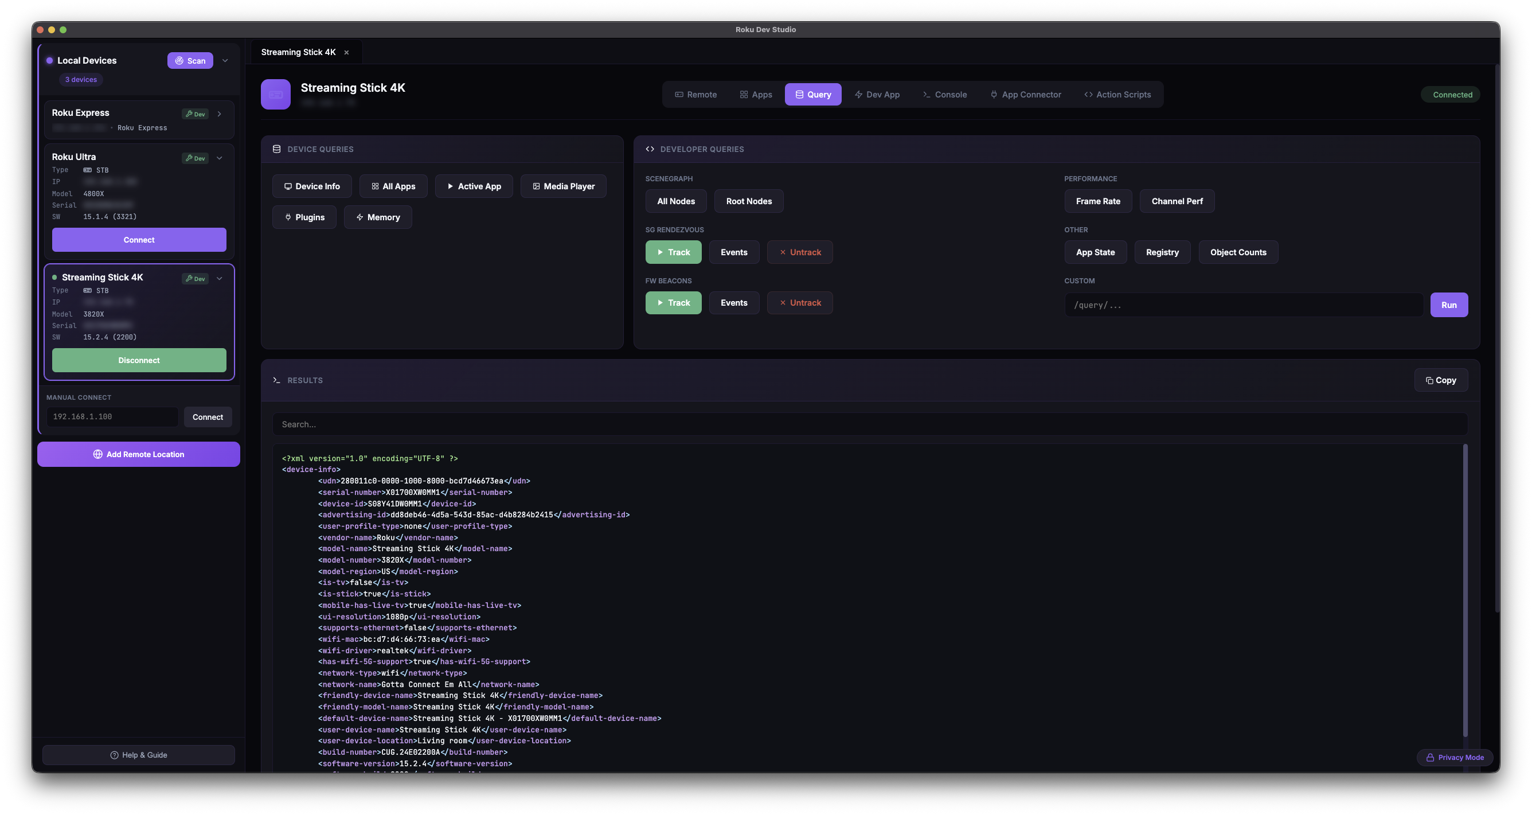Run the Memory query
1532x815 pixels.
tap(378, 217)
